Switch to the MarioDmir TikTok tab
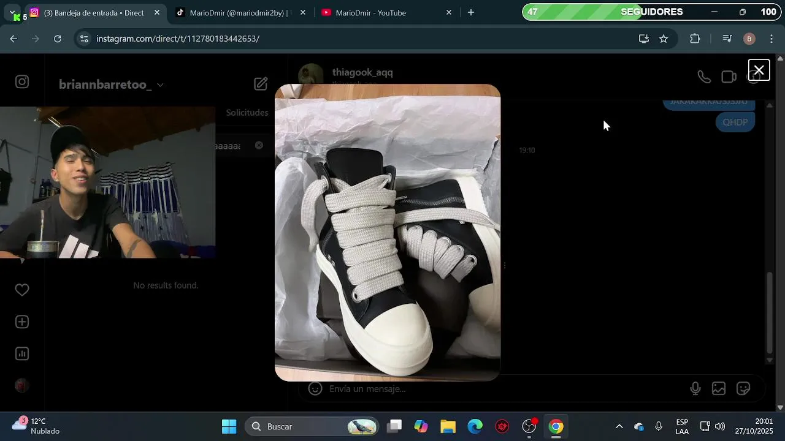The image size is (785, 441). 239,13
